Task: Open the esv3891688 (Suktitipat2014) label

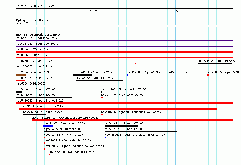Action: [41, 106]
